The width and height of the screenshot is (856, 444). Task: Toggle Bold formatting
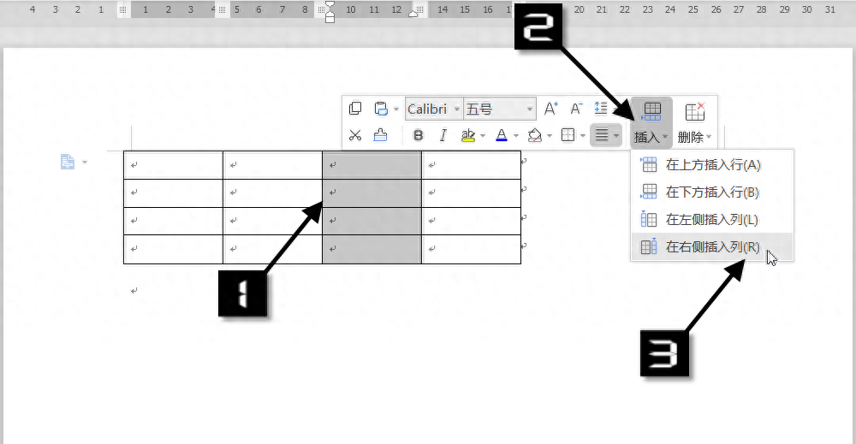419,135
